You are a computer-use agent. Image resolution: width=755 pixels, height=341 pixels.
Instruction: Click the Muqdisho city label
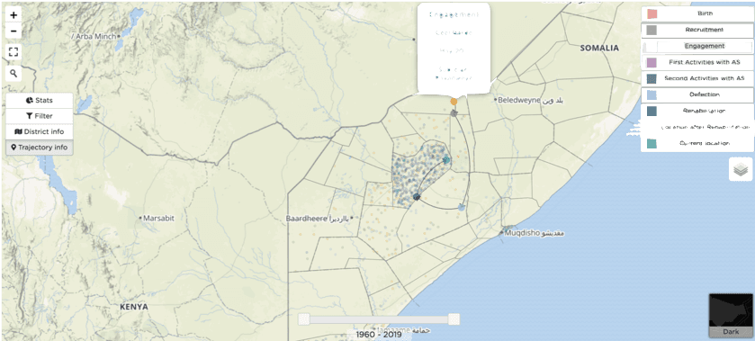(535, 233)
